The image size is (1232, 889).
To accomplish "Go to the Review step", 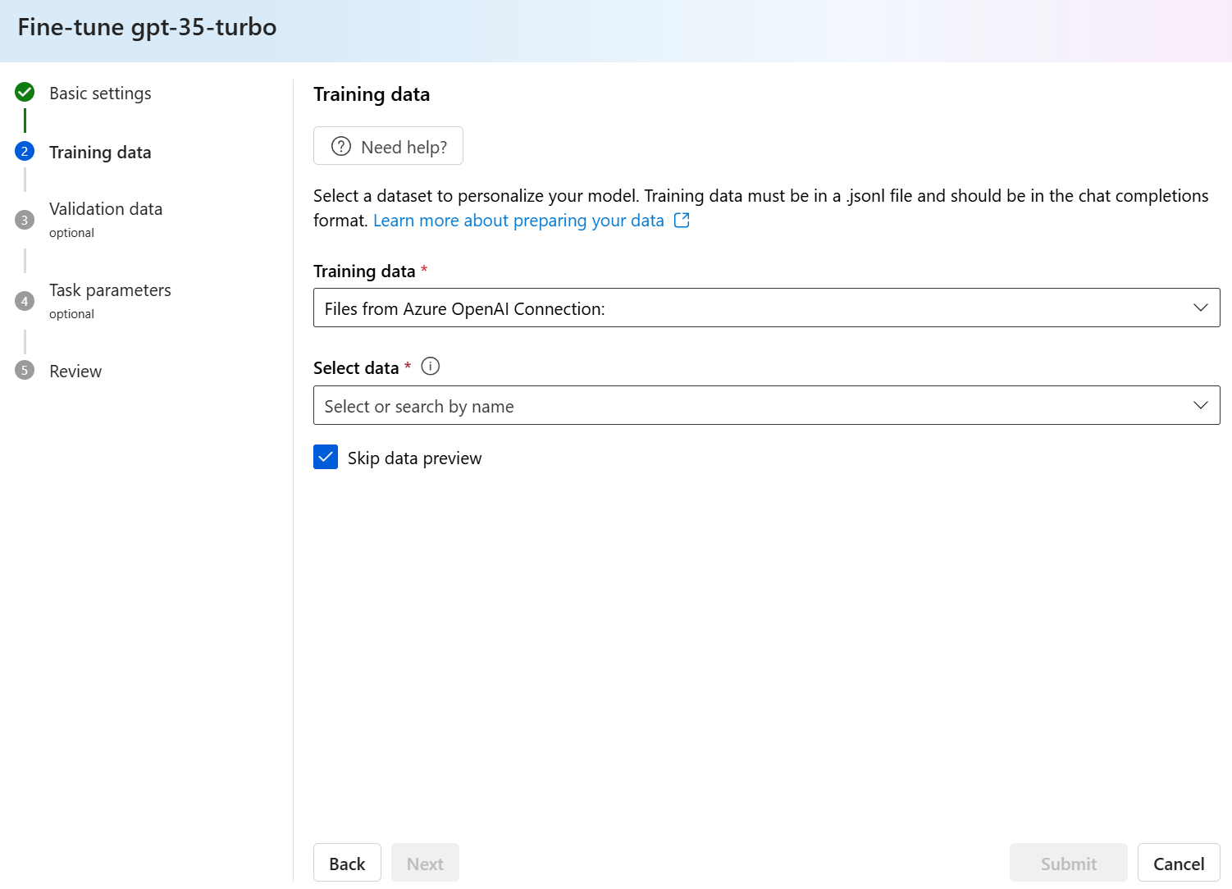I will coord(75,371).
